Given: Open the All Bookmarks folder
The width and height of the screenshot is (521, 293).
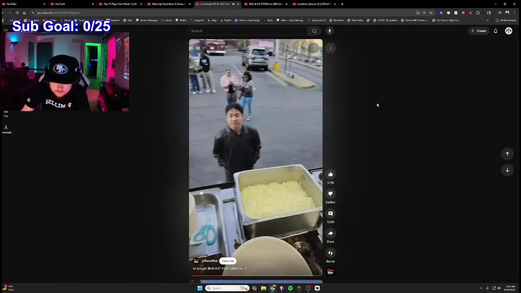Looking at the screenshot, I should (x=506, y=20).
